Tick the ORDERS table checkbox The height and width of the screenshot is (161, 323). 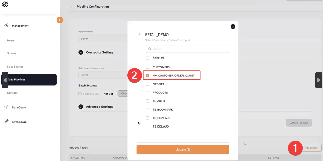(147, 84)
